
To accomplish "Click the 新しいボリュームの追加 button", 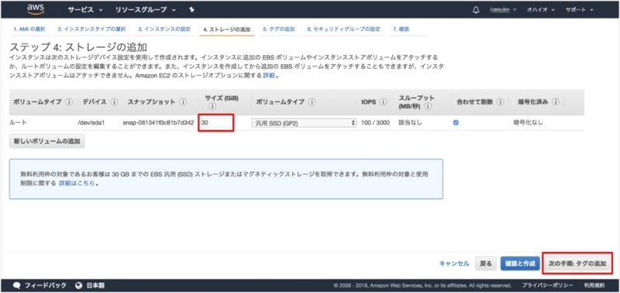I will 47,142.
